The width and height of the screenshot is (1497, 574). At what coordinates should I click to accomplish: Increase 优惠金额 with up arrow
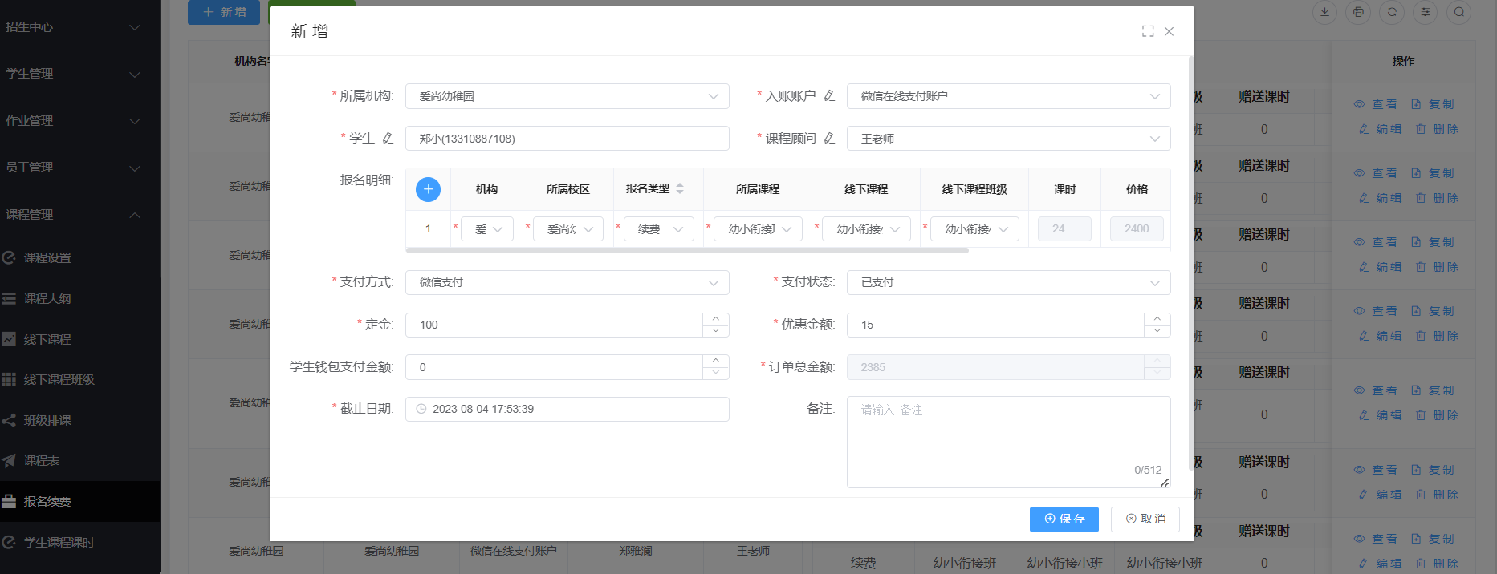click(1157, 319)
